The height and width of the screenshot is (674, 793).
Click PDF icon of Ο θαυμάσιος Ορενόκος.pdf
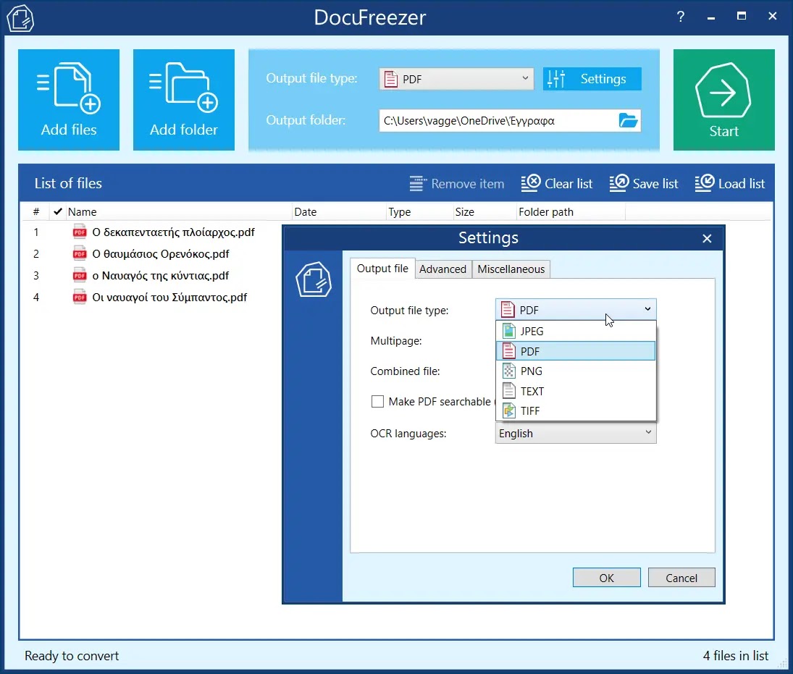(80, 253)
